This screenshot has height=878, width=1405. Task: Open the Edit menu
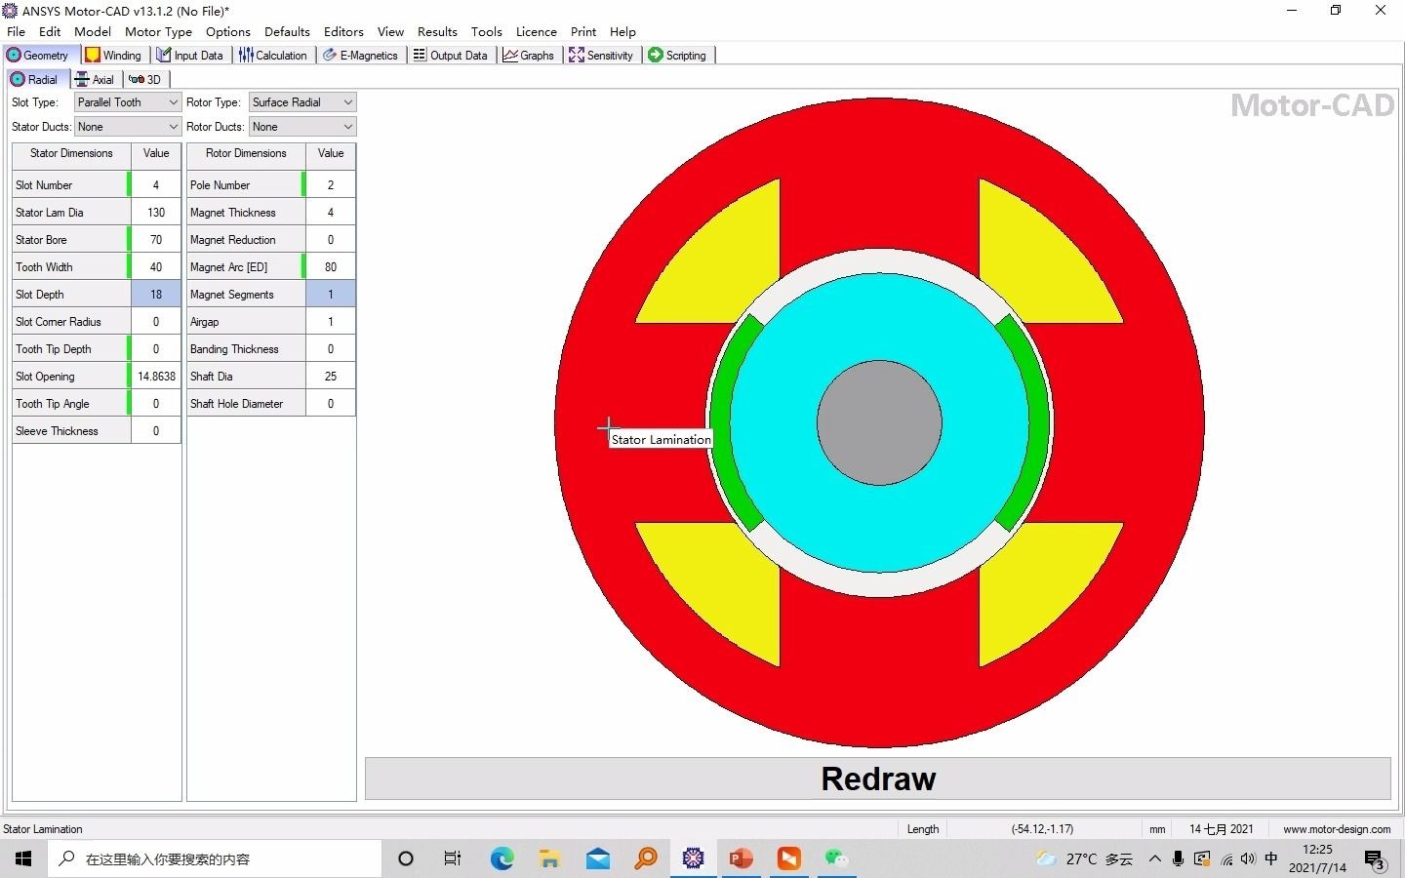point(50,31)
